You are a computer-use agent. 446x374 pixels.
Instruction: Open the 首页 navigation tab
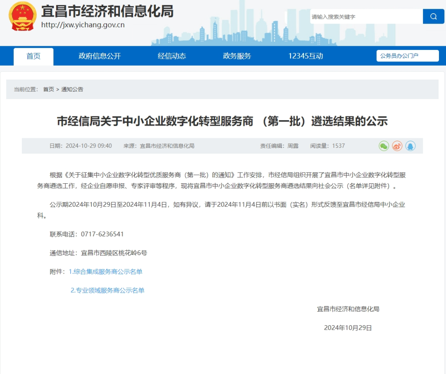tap(33, 56)
